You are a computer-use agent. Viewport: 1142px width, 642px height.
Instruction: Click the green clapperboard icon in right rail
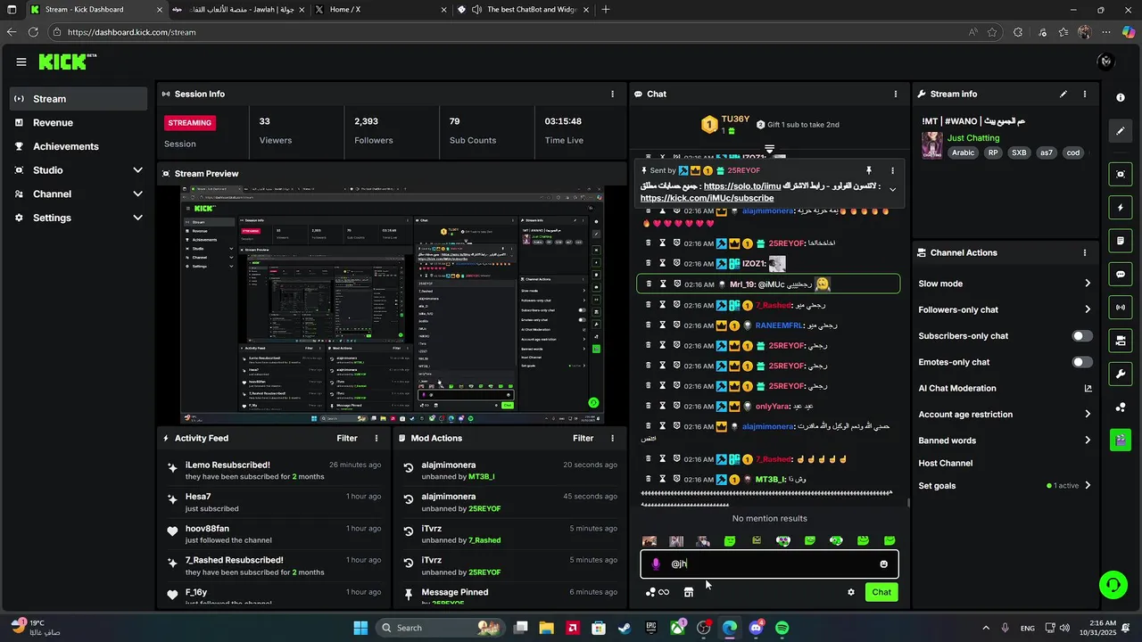pyautogui.click(x=1121, y=440)
